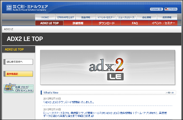Click the ADX2 LE TOP page title
The width and height of the screenshot is (183, 120).
(25, 39)
